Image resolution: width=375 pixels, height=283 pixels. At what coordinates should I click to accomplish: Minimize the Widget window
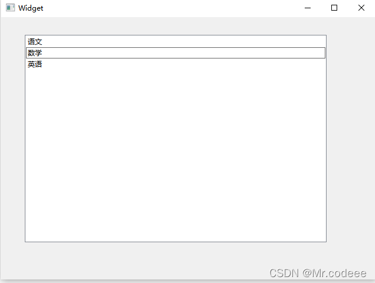click(308, 8)
